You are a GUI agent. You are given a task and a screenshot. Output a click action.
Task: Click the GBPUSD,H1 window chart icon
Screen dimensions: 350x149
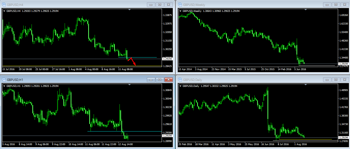[x=4, y=80]
